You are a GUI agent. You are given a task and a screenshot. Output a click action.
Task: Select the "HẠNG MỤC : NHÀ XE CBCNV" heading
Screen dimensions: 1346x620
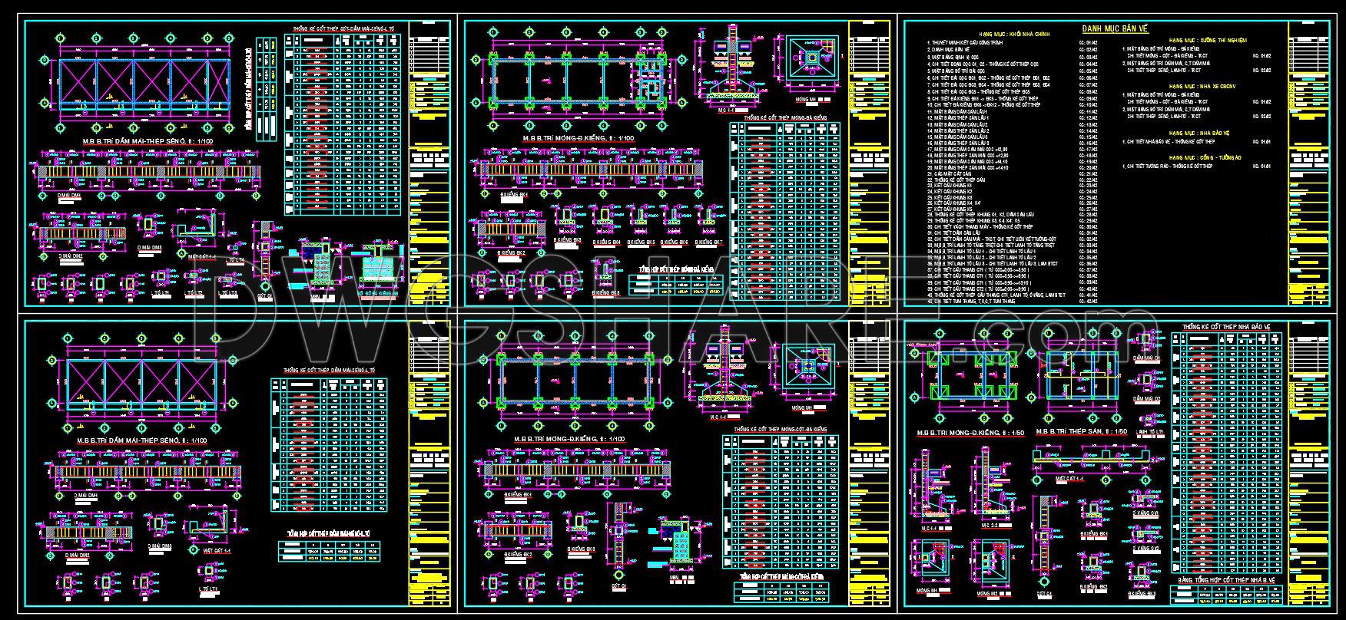[1202, 87]
